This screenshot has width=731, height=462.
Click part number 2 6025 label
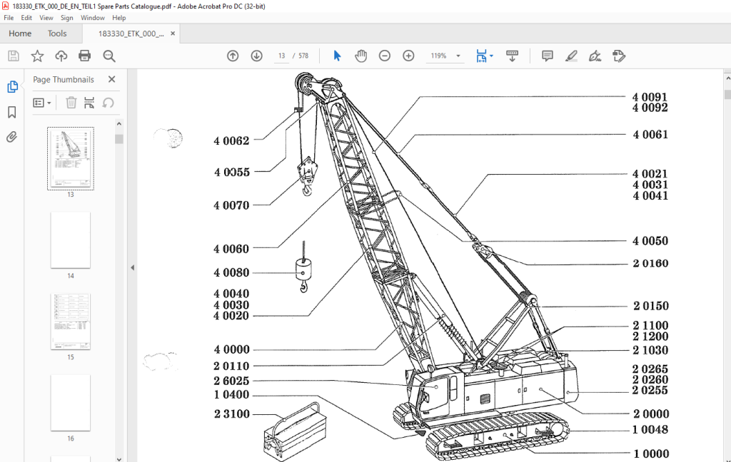(x=231, y=381)
